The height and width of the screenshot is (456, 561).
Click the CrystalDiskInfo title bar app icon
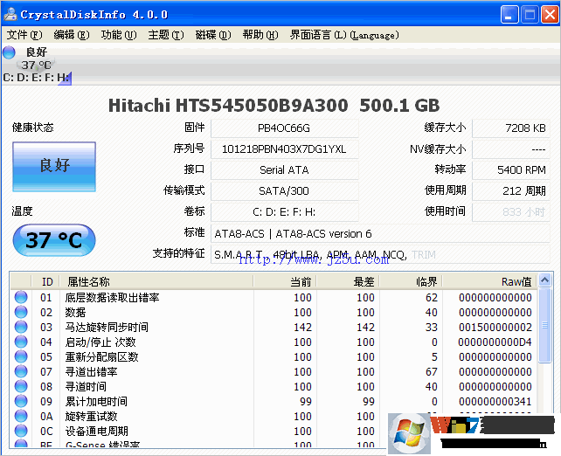[10, 15]
